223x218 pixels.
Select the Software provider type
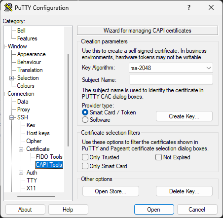click(85, 120)
